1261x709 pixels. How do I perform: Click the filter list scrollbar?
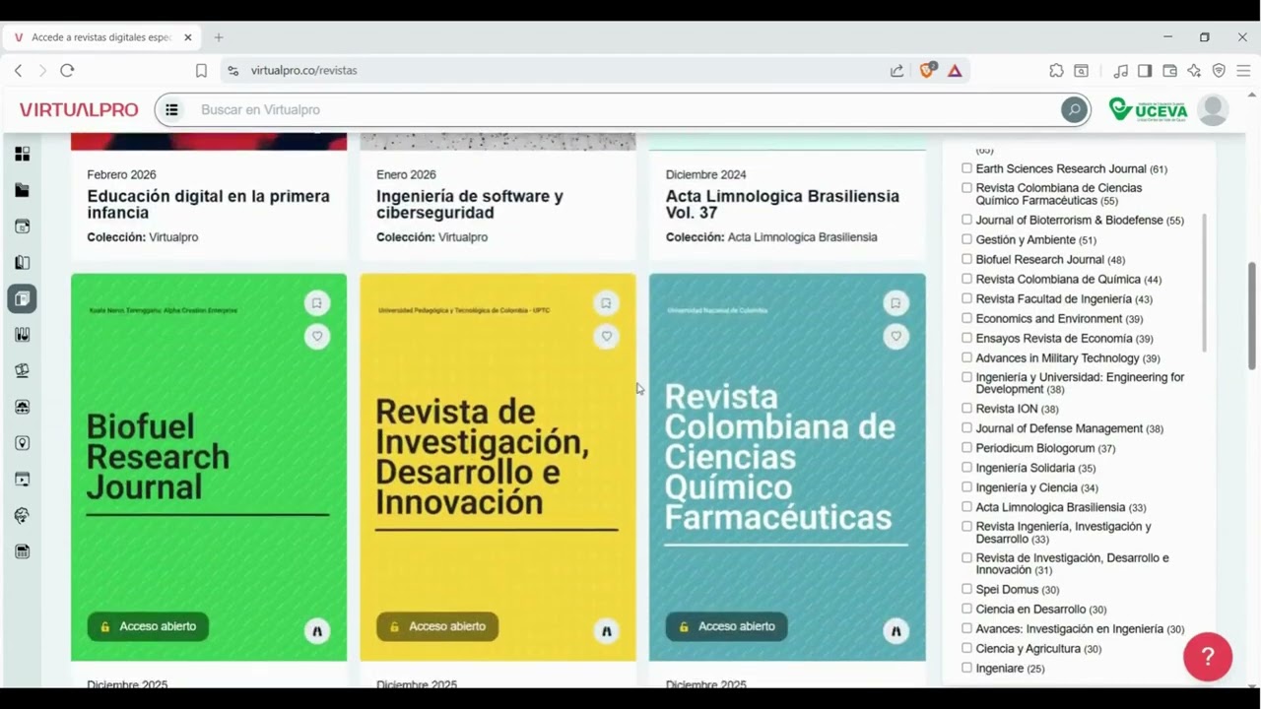(x=1204, y=283)
